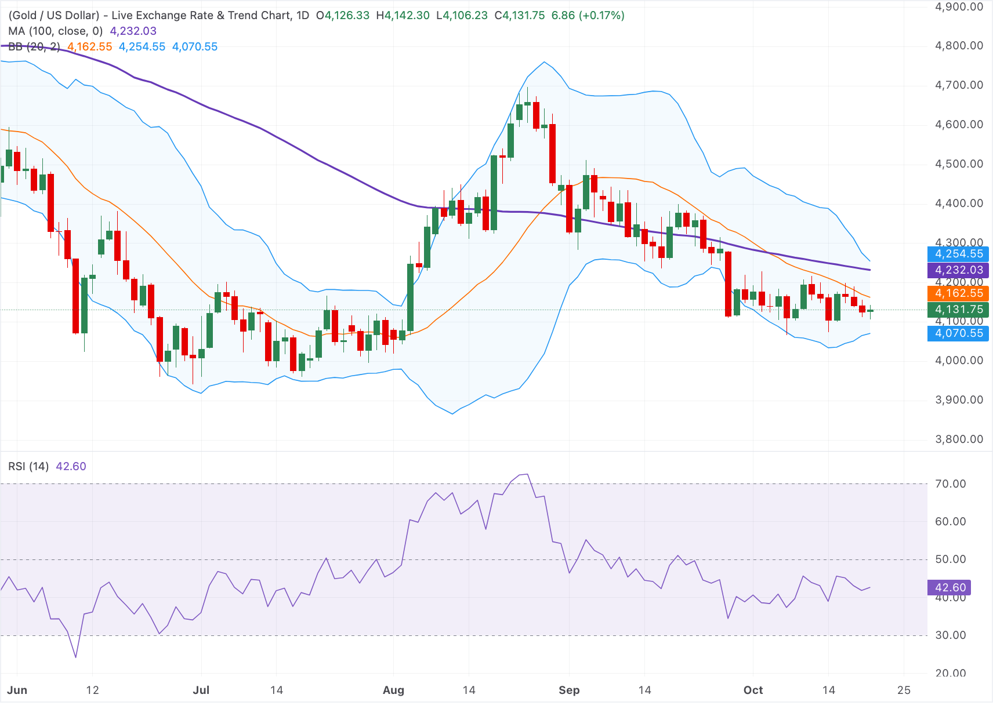
Task: Click the 4,800.00 price axis label
Action: pos(959,46)
